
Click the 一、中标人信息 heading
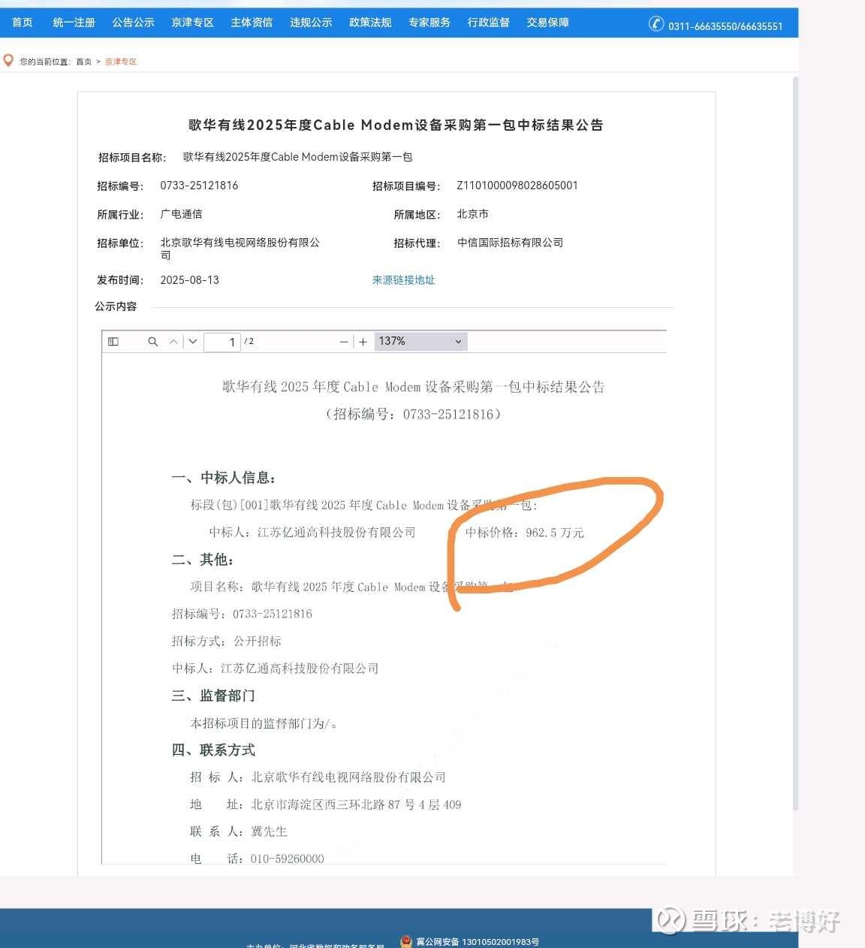click(x=224, y=478)
